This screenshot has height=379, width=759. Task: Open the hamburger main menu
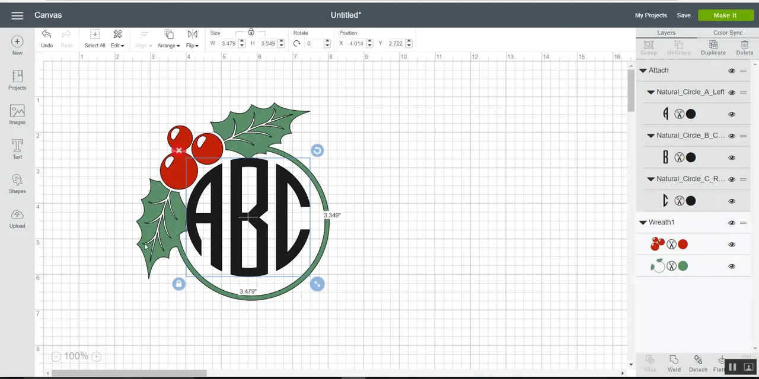[x=17, y=15]
